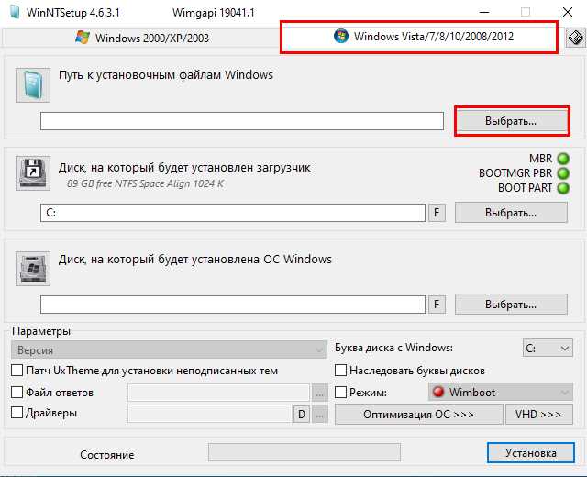Click the boot drive field showing C:
This screenshot has height=477, width=587.
click(233, 213)
